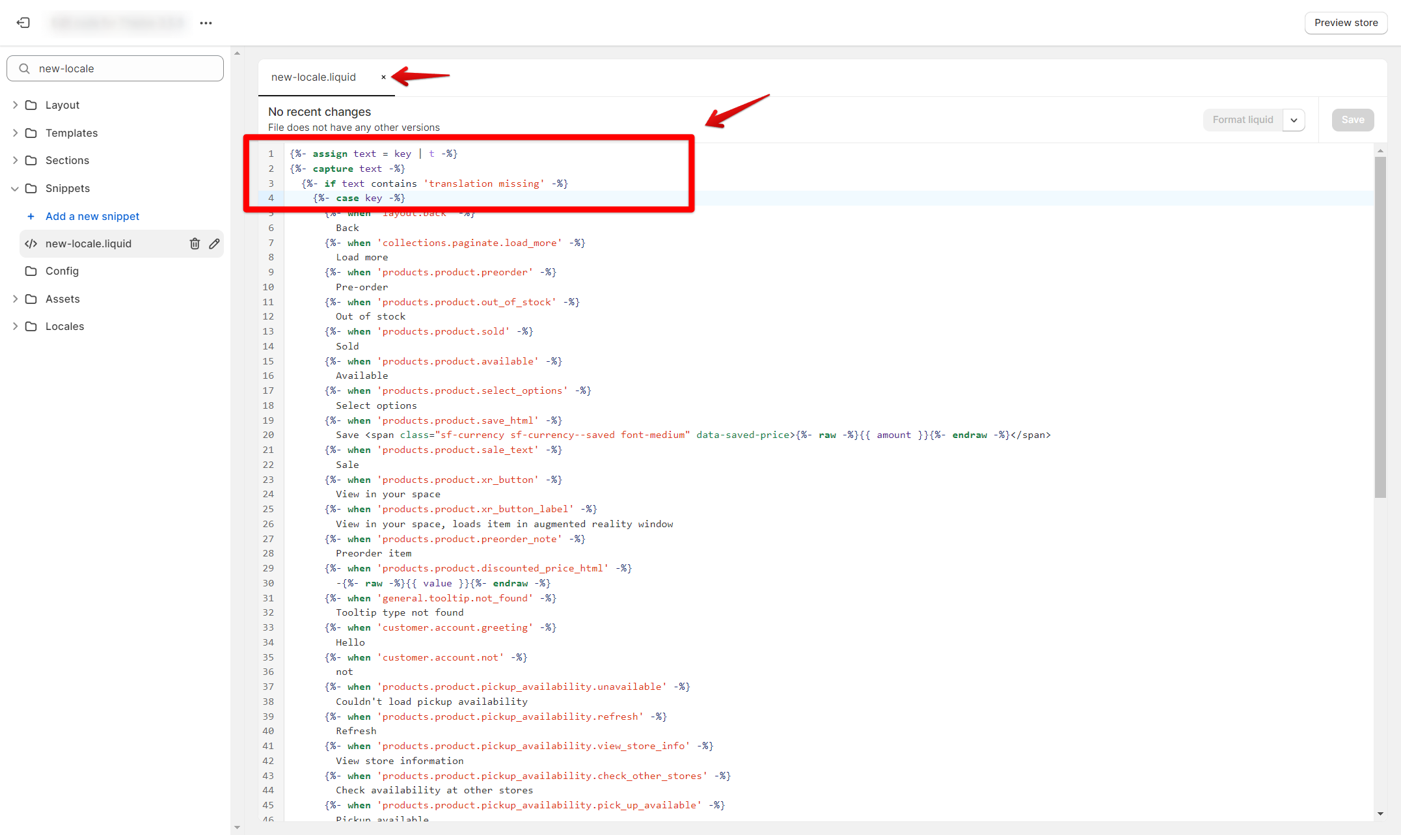This screenshot has width=1401, height=835.
Task: Select new-locale.liquid file in sidebar
Action: click(88, 243)
